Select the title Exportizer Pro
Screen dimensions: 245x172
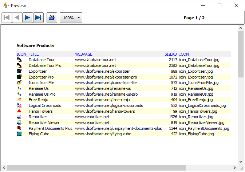41,77
